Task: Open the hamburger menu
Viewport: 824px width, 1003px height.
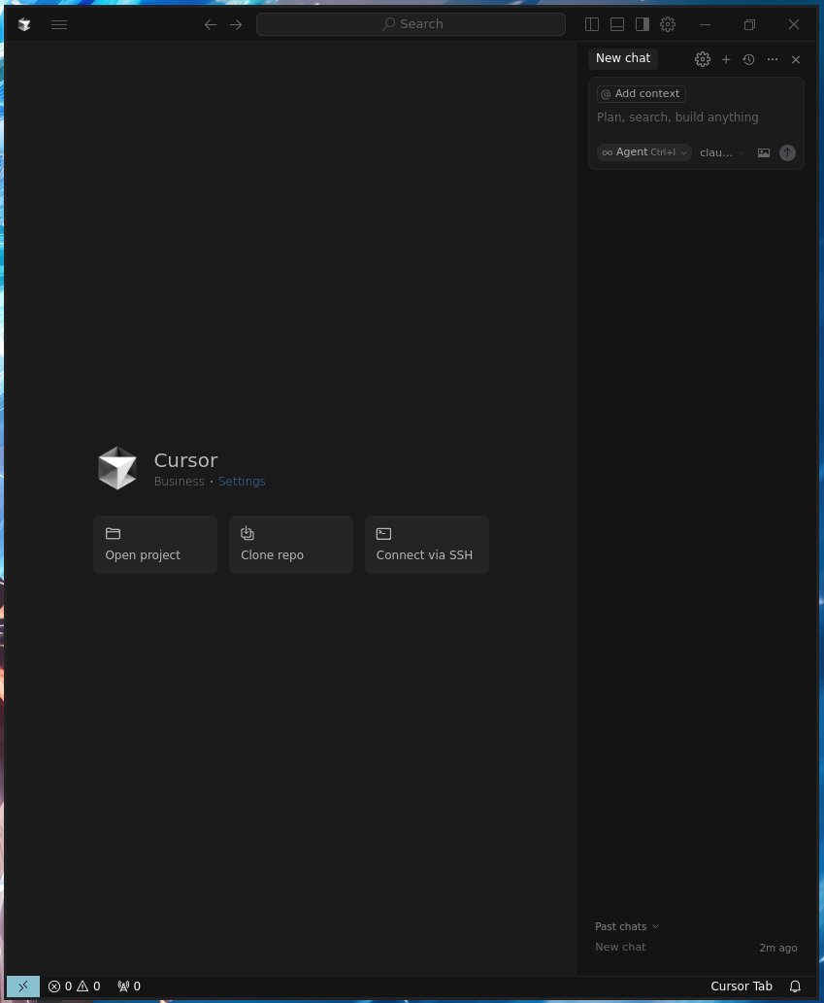Action: (58, 24)
